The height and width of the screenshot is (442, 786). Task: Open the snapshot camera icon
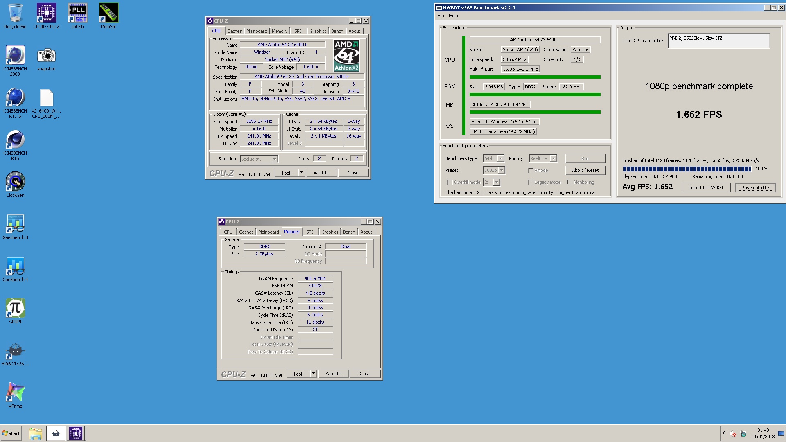(x=46, y=59)
